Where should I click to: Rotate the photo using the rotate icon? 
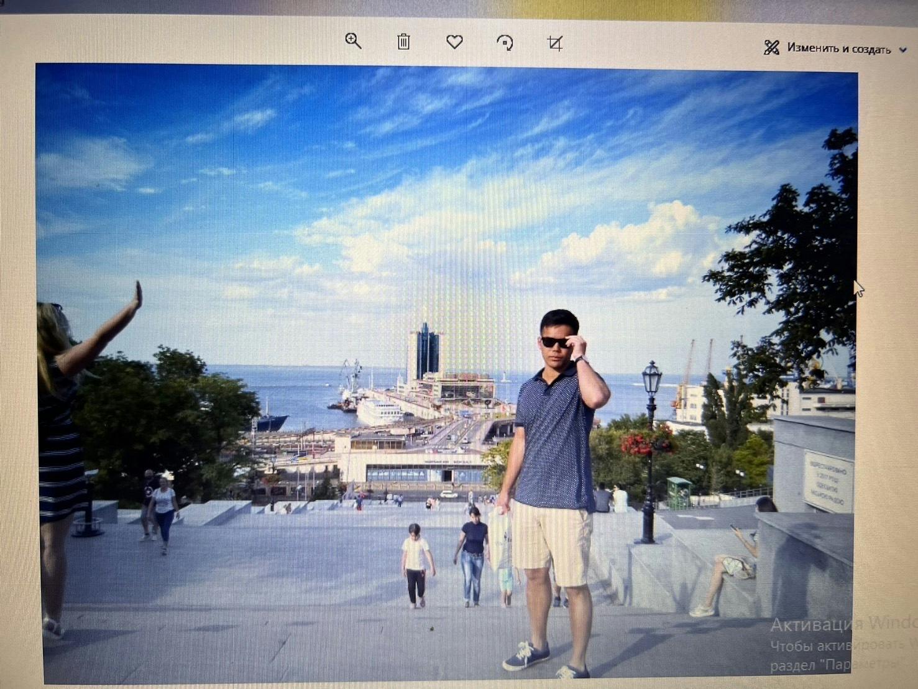click(505, 42)
